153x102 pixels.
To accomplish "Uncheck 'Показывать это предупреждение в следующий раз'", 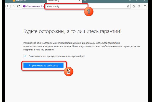I will coord(25,56).
